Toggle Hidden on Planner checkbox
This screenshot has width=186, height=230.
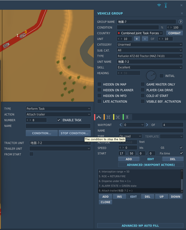(99, 90)
